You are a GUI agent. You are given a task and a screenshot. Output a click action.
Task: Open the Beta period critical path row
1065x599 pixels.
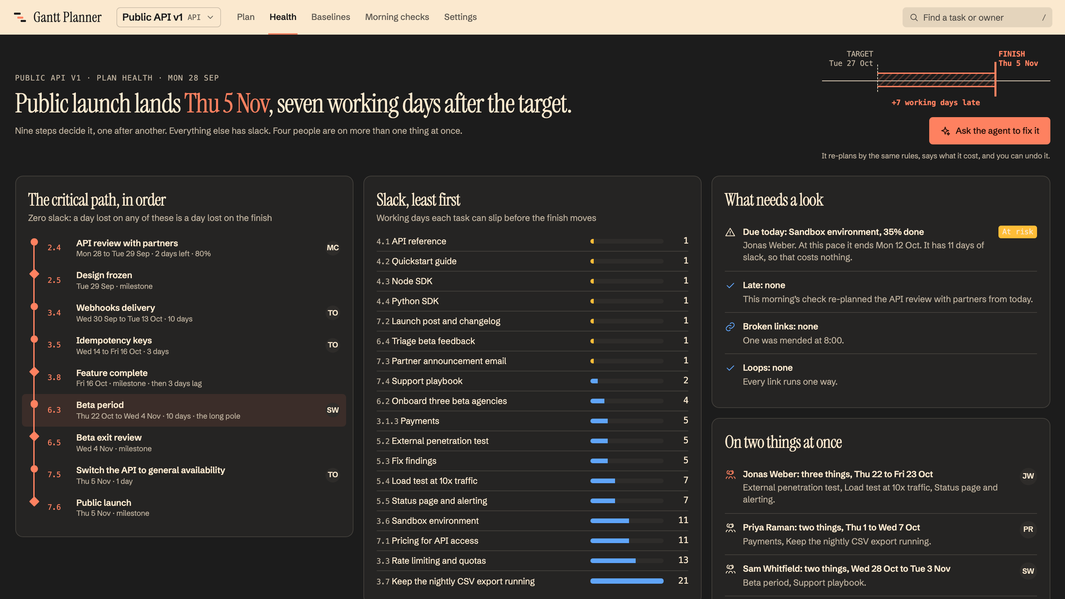click(x=184, y=410)
